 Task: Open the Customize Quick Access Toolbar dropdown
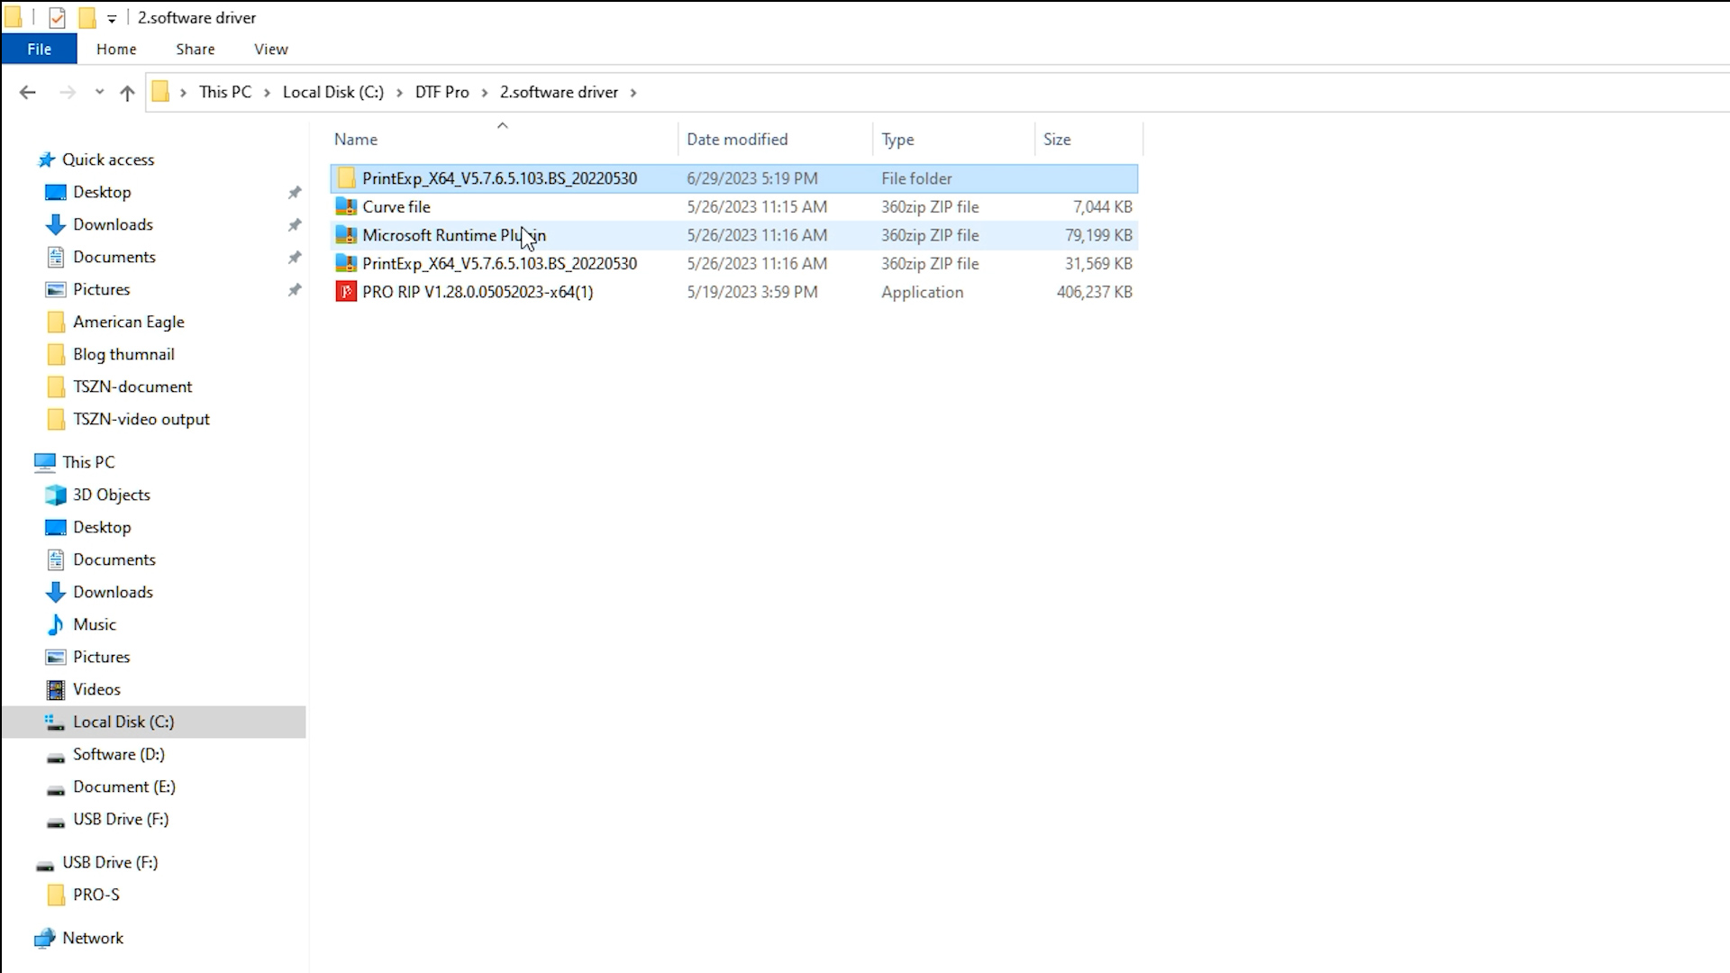pos(112,18)
